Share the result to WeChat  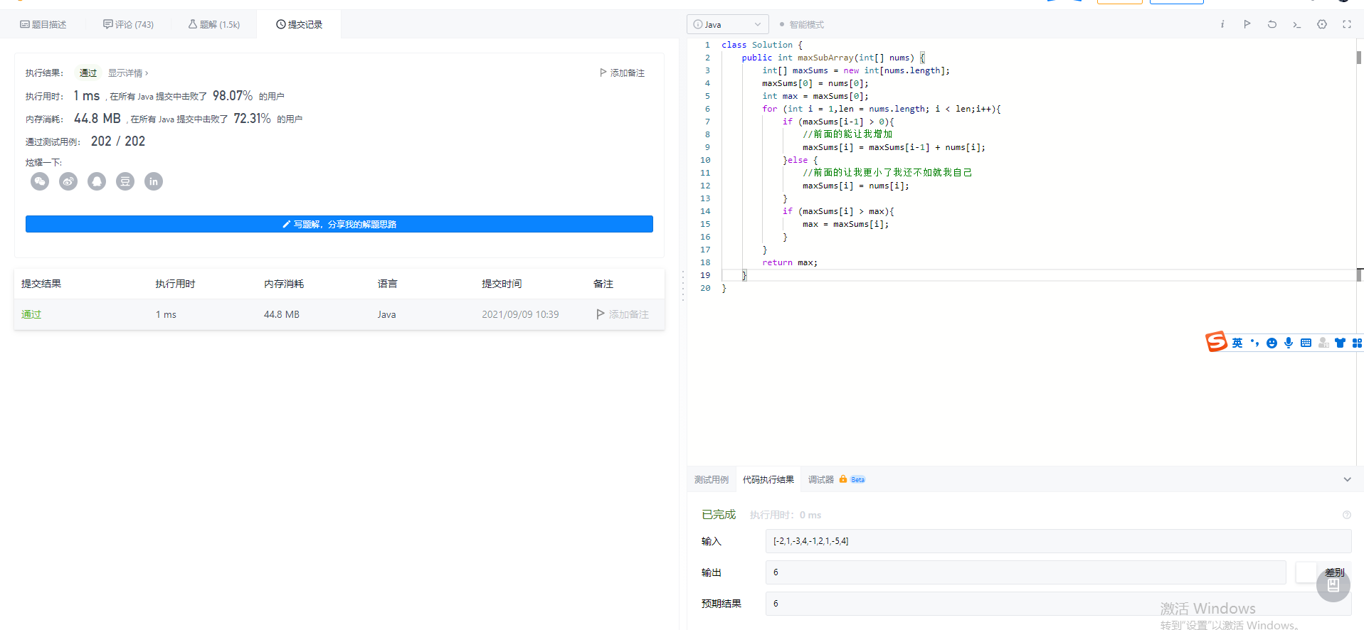[x=40, y=181]
